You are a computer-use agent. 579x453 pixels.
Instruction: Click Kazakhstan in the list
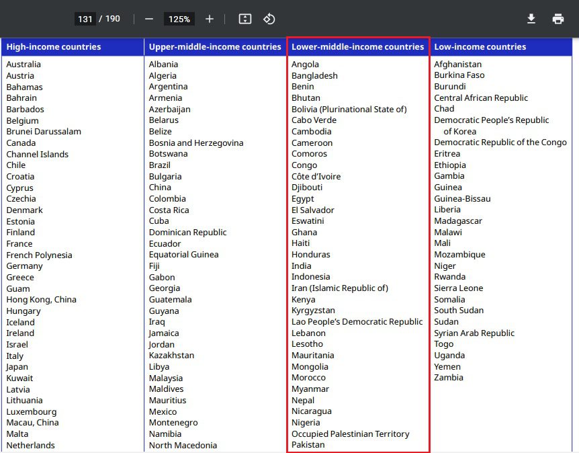coord(171,356)
